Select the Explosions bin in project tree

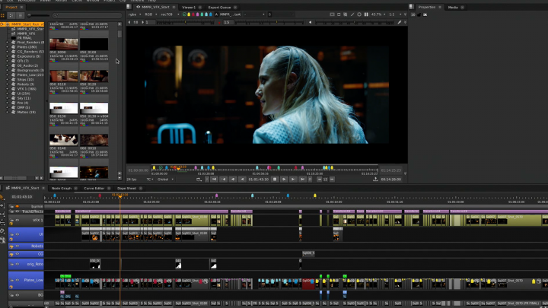[30, 56]
